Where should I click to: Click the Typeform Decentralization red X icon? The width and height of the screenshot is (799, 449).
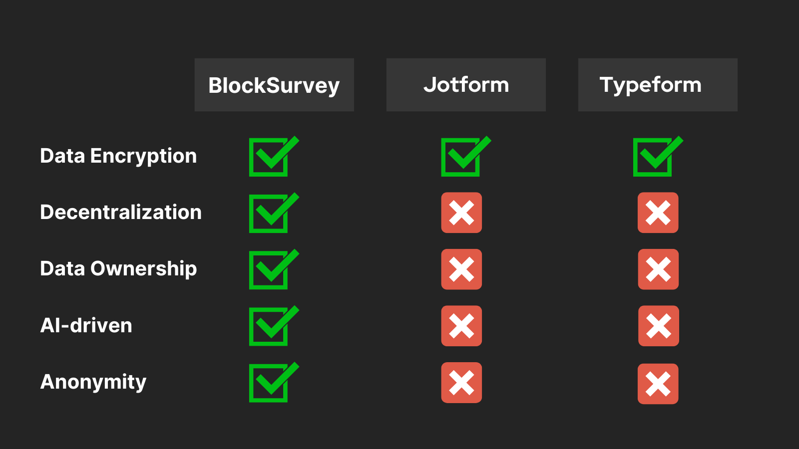tap(658, 213)
